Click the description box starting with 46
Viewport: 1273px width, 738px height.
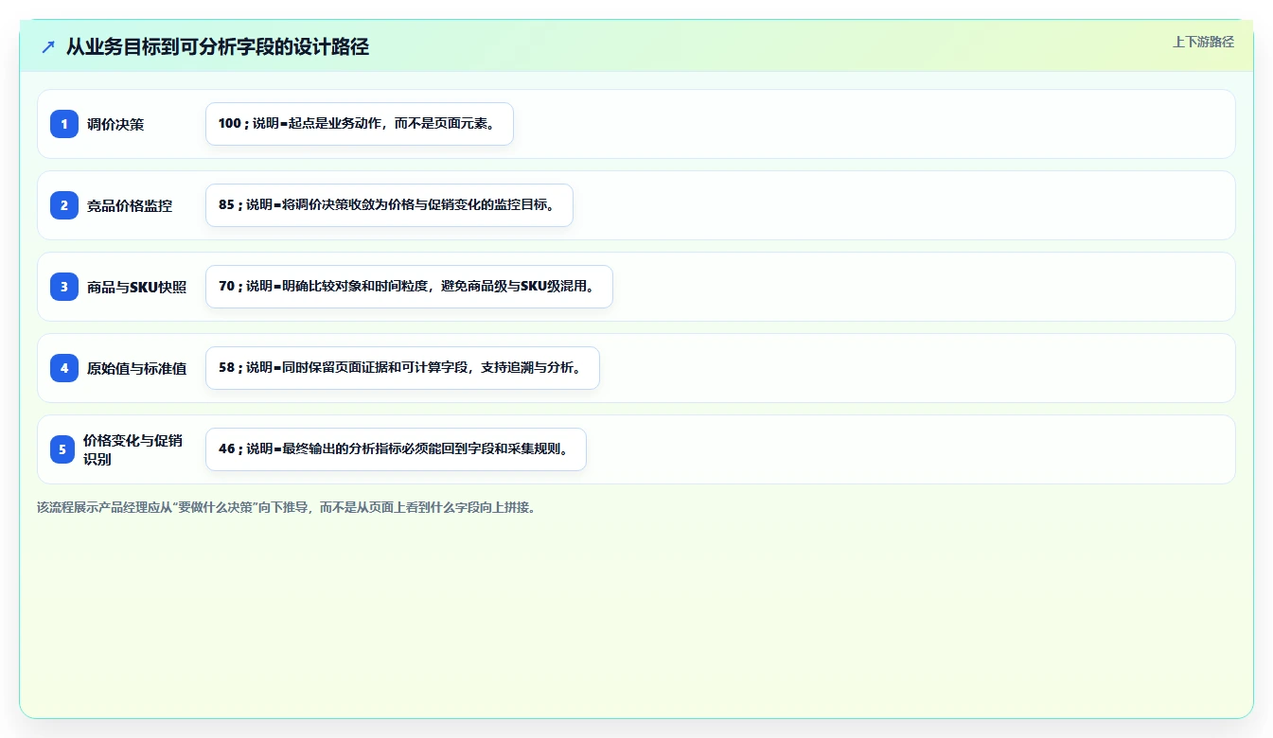point(396,449)
